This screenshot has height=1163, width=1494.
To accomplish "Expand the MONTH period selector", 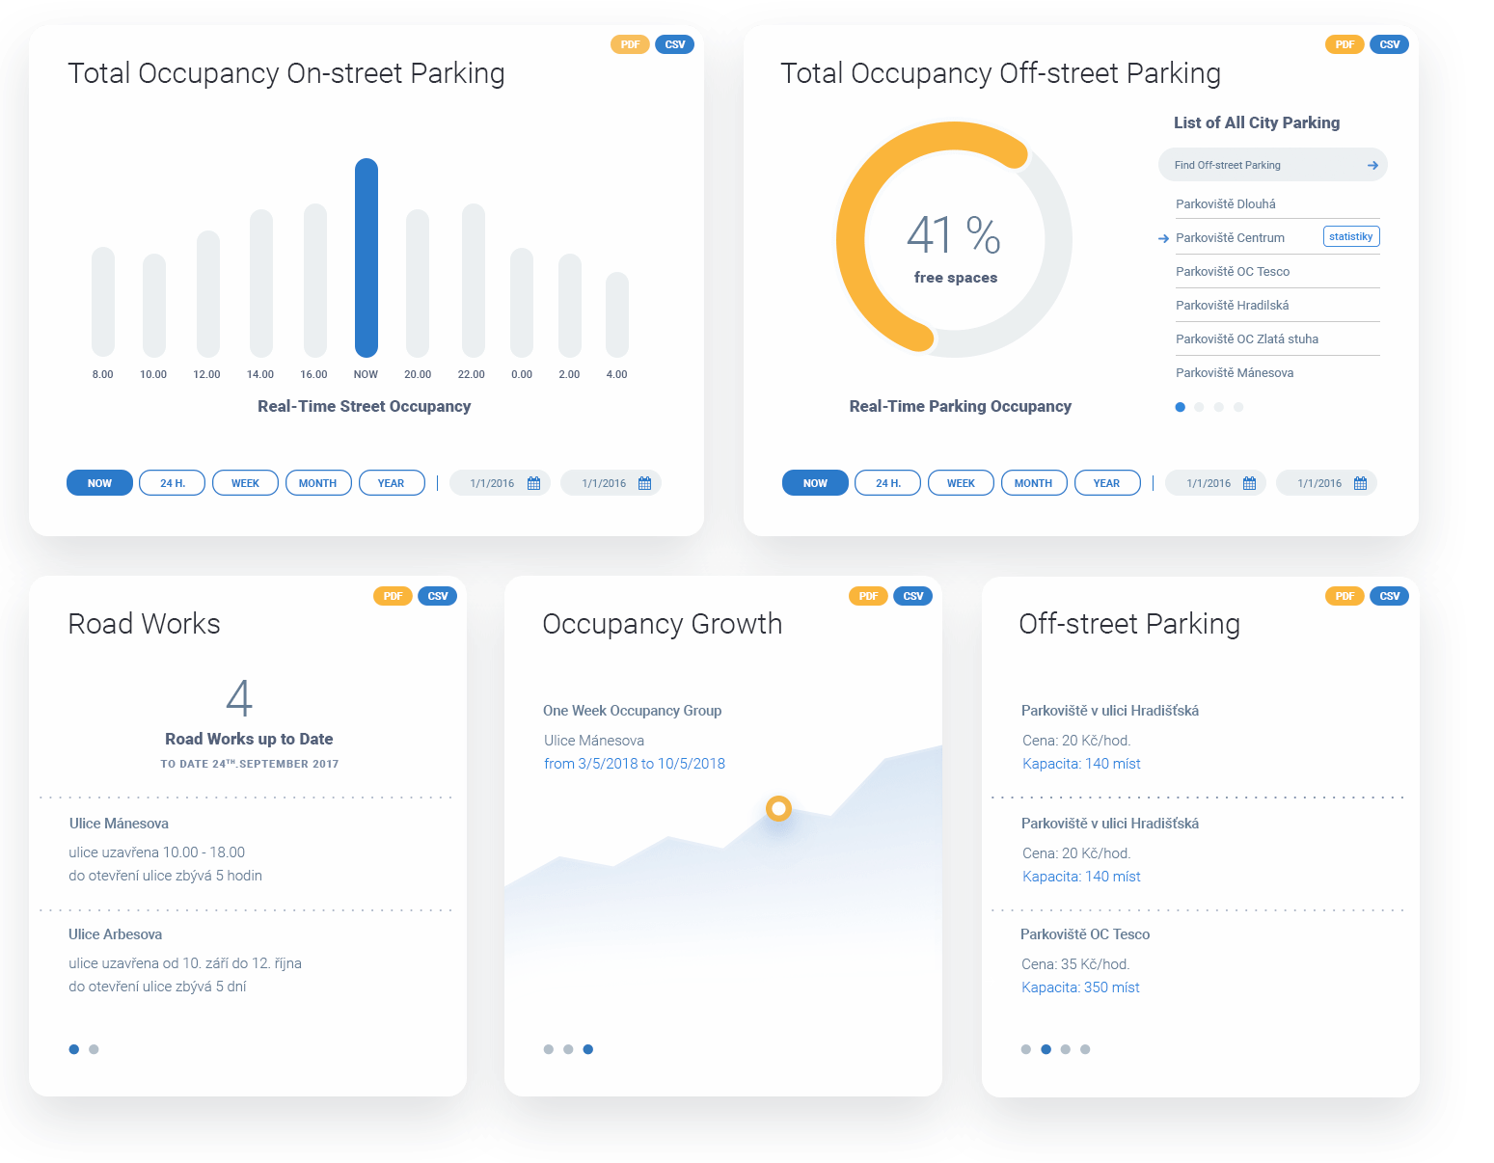I will pos(318,482).
